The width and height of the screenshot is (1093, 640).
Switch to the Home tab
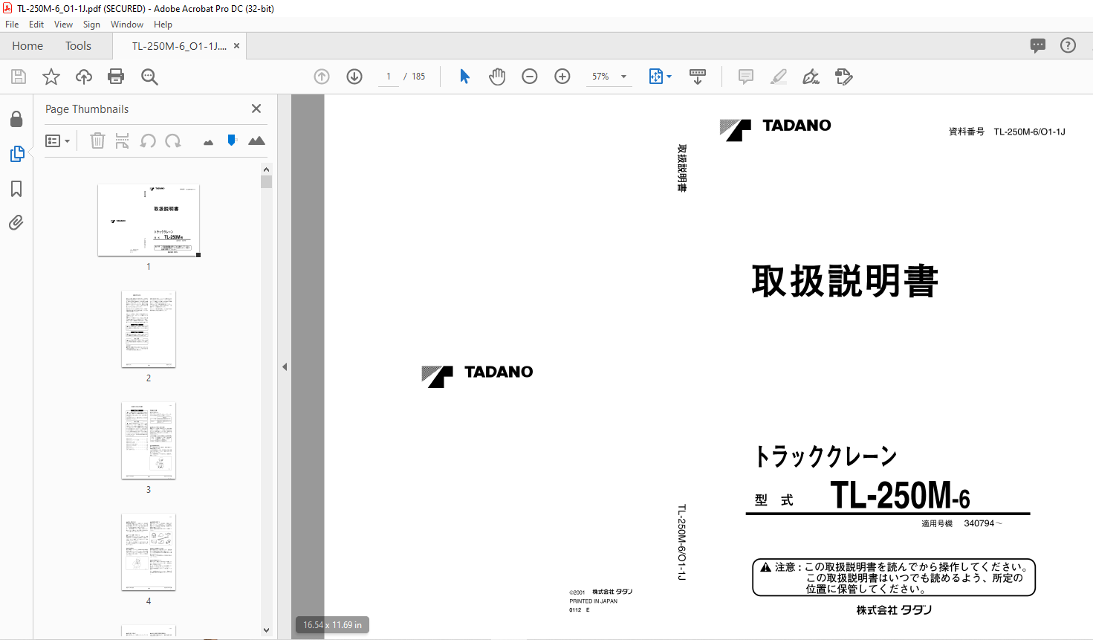pyautogui.click(x=27, y=45)
